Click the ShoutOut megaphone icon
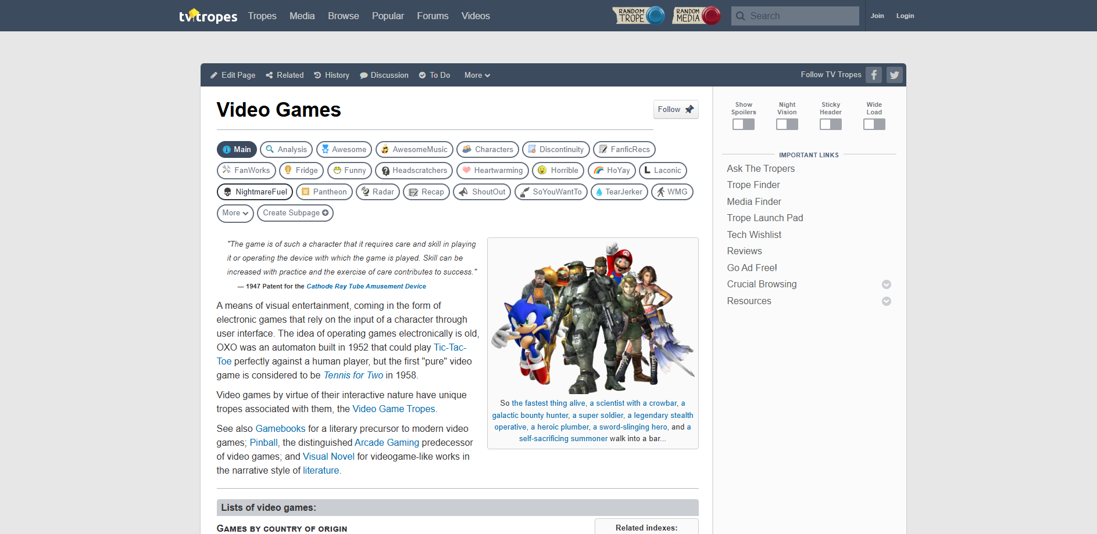 point(463,192)
